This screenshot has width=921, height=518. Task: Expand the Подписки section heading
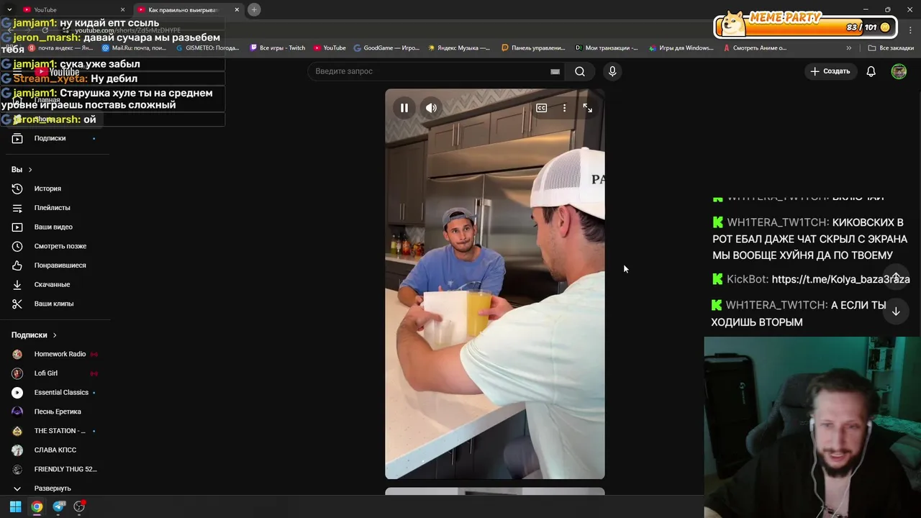34,335
